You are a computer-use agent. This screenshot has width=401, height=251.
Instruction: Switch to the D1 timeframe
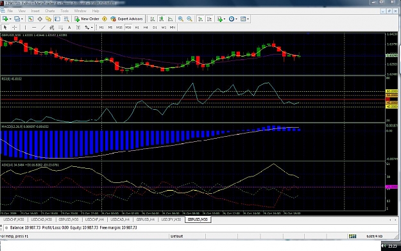pos(155,28)
